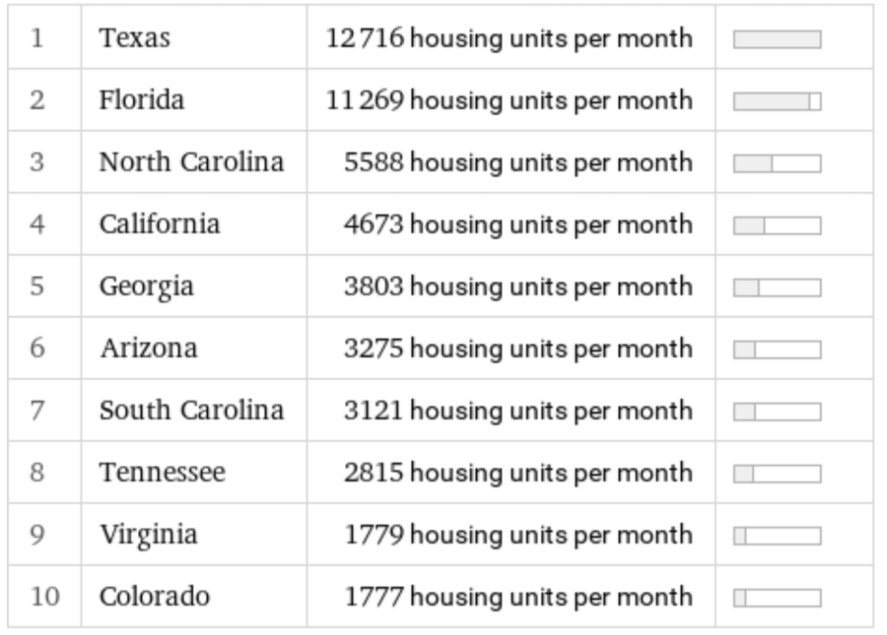Select the 12716 housing units value
The width and height of the screenshot is (887, 635).
[510, 38]
